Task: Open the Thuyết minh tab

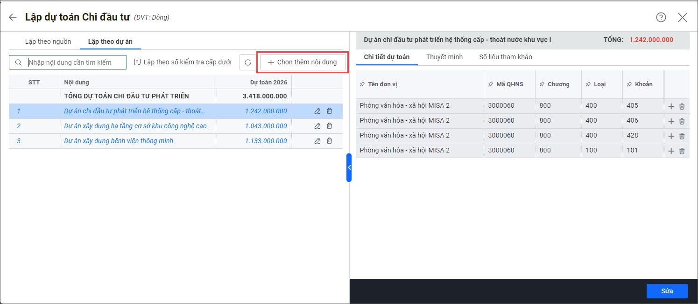Action: click(444, 57)
